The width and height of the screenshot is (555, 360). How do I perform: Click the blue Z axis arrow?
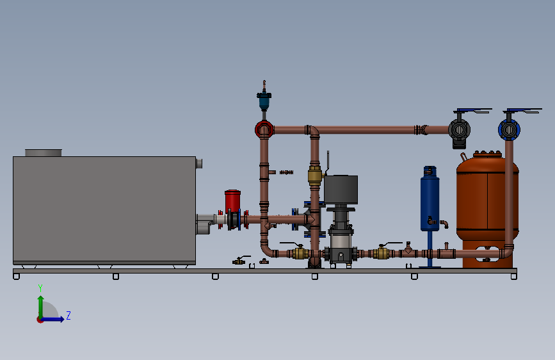pos(53,319)
